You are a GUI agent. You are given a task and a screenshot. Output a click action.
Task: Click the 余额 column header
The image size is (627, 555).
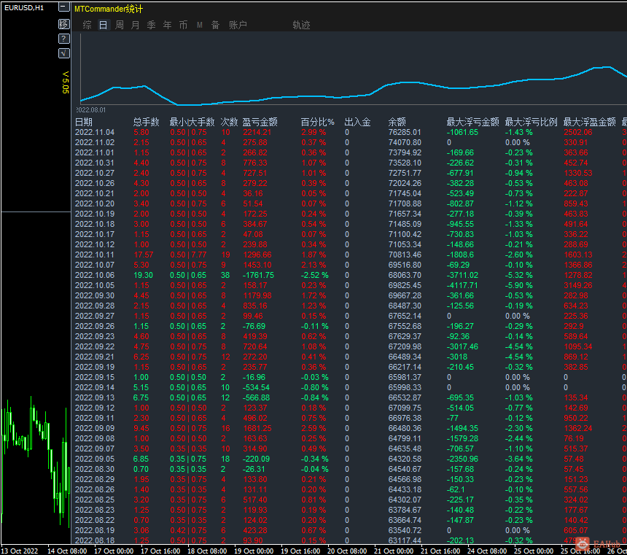pos(397,122)
